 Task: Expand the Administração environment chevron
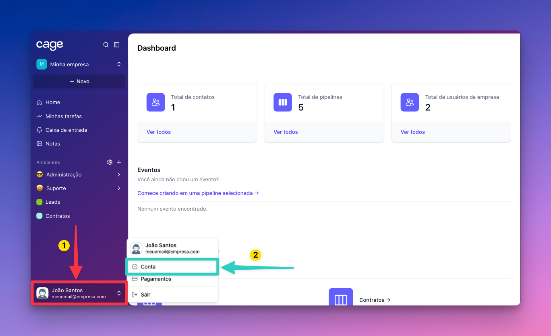(119, 174)
